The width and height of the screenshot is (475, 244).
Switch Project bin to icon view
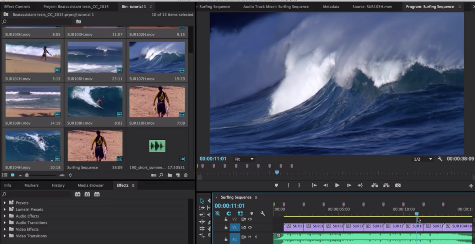12,175
